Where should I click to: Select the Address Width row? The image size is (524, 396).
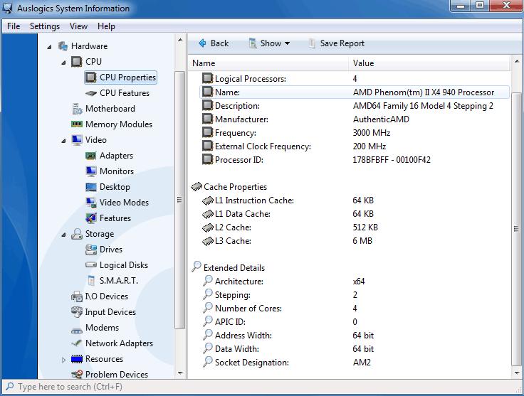coord(355,336)
